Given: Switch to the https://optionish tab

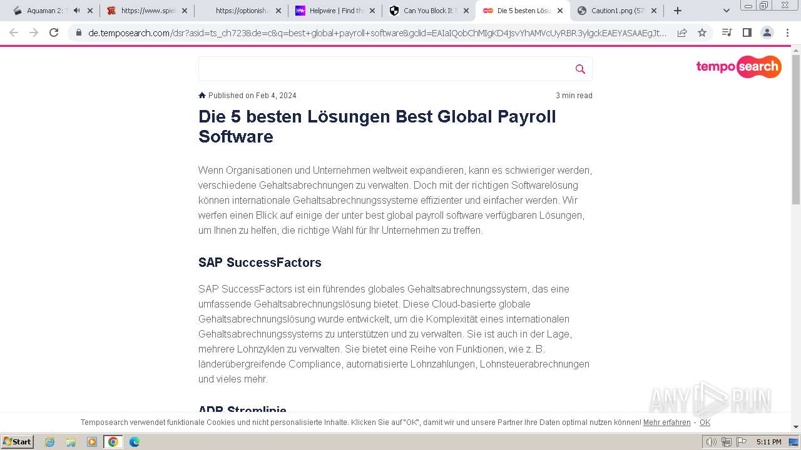Looking at the screenshot, I should pos(241,11).
